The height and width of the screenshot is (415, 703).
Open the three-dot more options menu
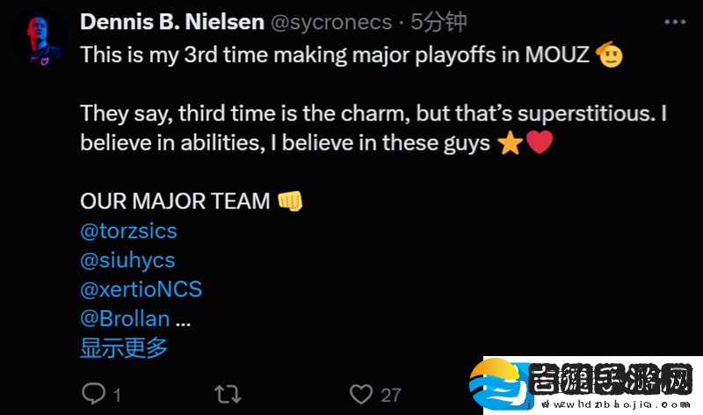[x=675, y=21]
